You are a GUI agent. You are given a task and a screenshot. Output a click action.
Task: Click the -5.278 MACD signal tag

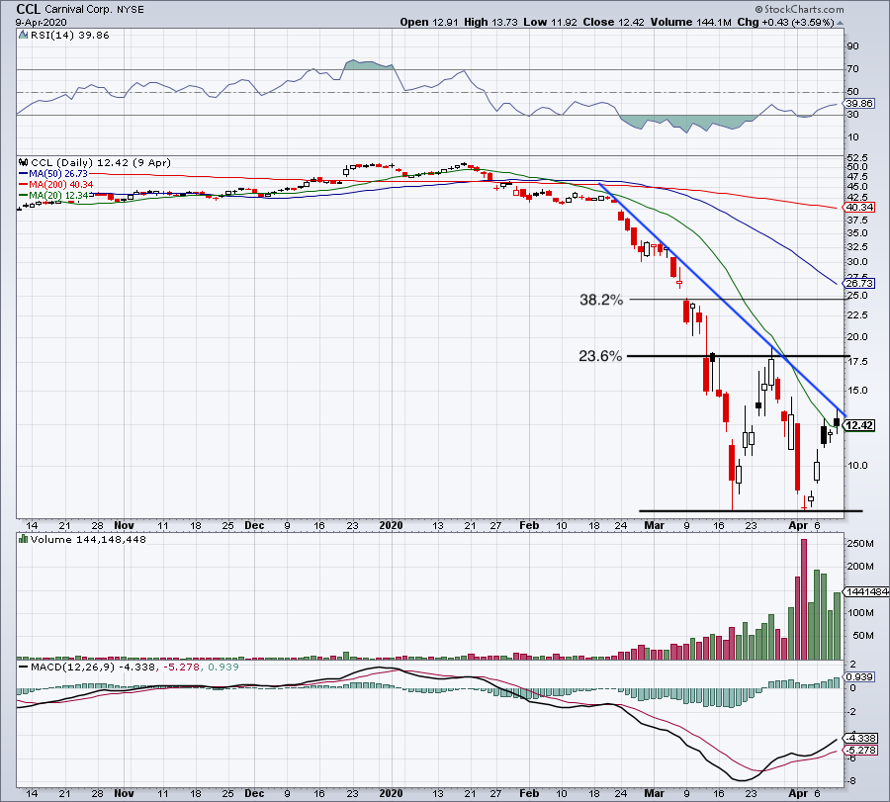point(861,751)
